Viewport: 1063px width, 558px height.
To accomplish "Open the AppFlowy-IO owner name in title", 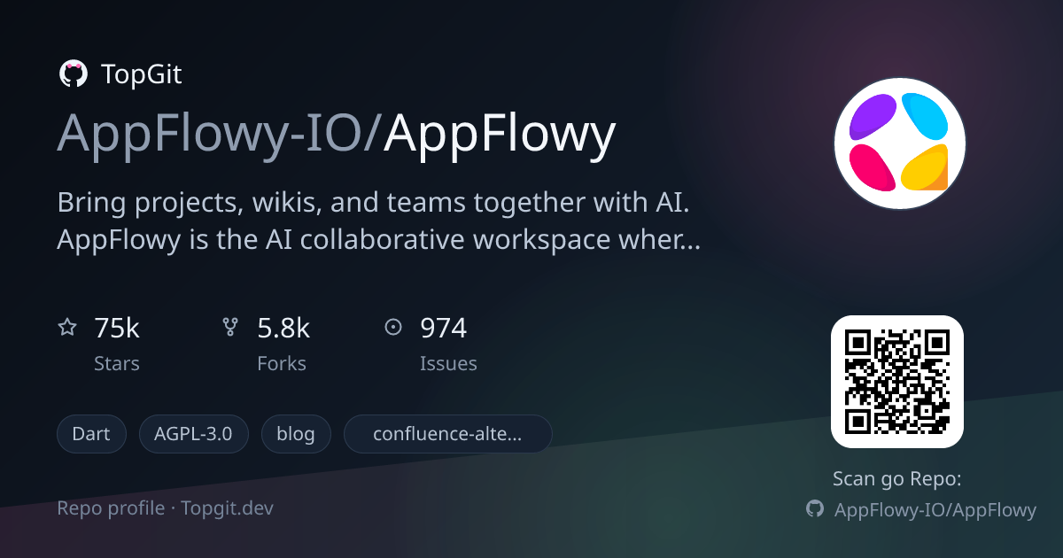I will pos(213,135).
